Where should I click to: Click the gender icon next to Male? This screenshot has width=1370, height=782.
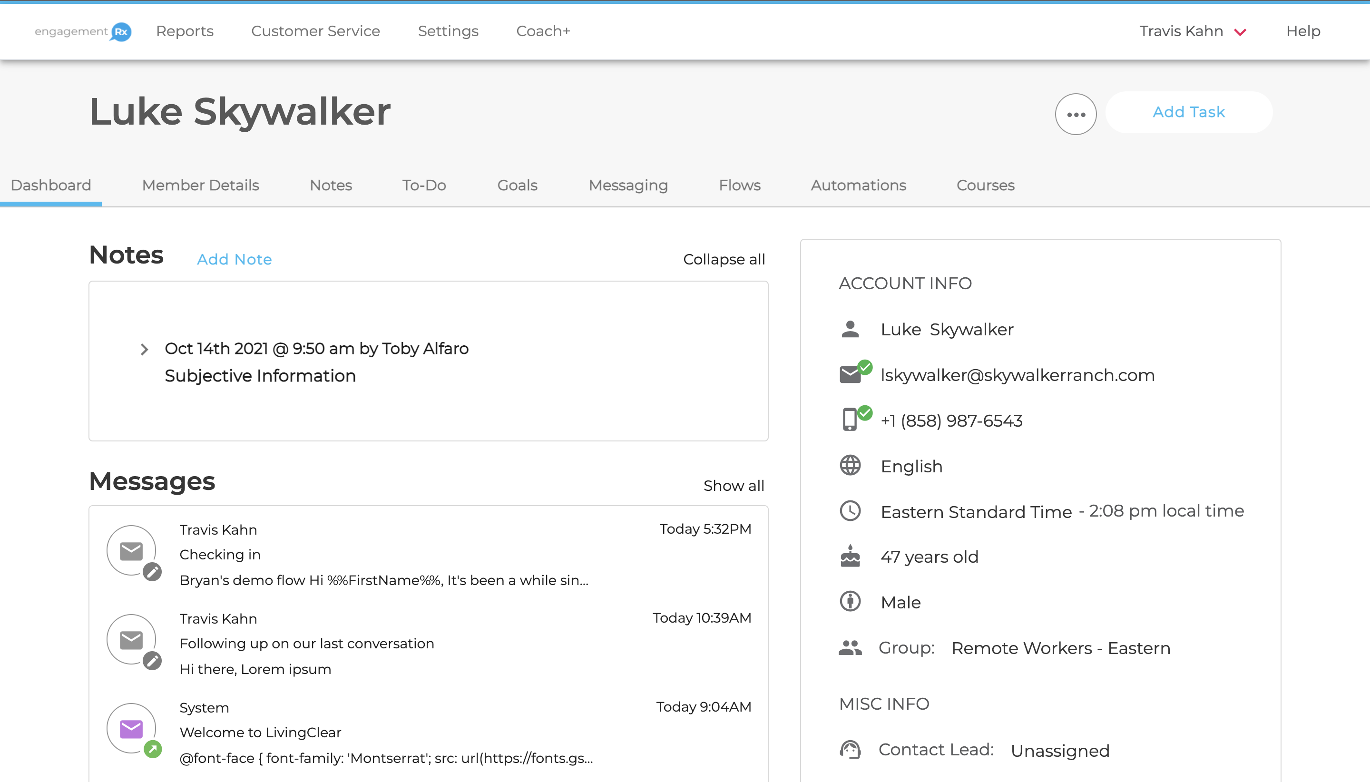(x=851, y=602)
